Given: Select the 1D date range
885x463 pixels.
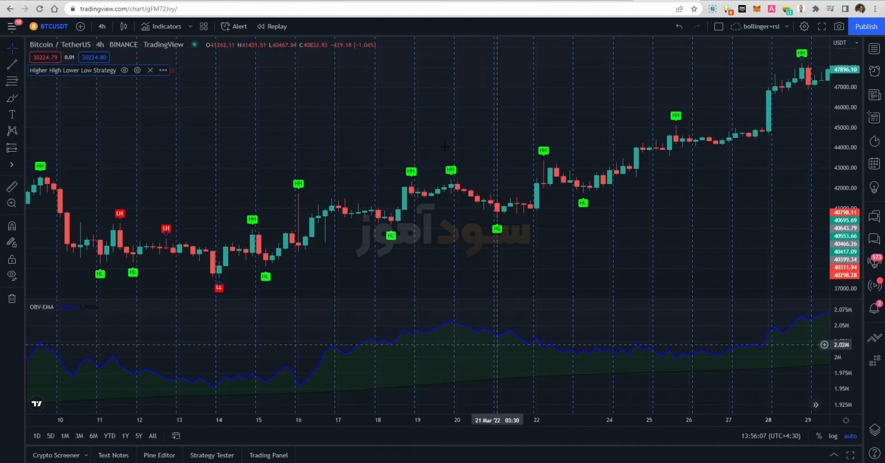Looking at the screenshot, I should tap(37, 436).
